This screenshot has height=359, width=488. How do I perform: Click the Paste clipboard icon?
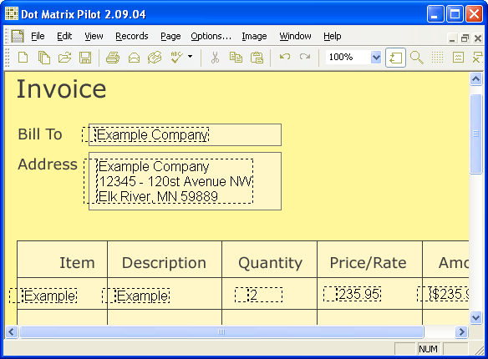tap(257, 58)
